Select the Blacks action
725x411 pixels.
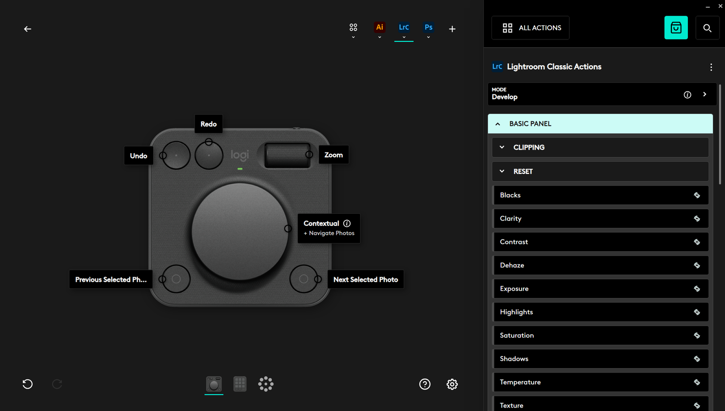click(x=601, y=195)
